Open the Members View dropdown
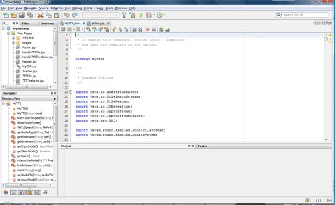The height and width of the screenshot is (205, 335). tap(55, 98)
